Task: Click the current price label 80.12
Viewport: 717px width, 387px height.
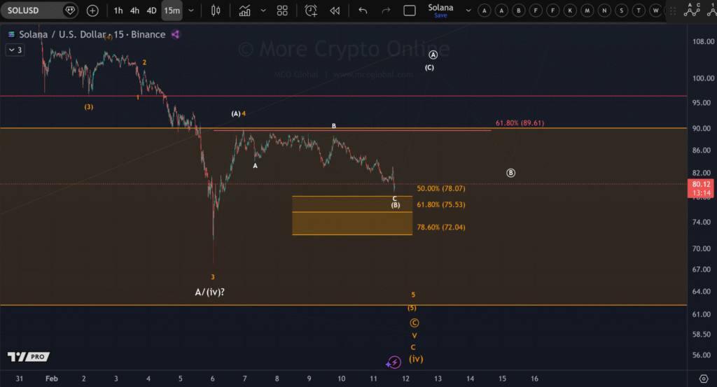Action: [700, 185]
